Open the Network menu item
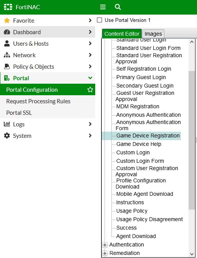197x258 pixels. [48, 55]
